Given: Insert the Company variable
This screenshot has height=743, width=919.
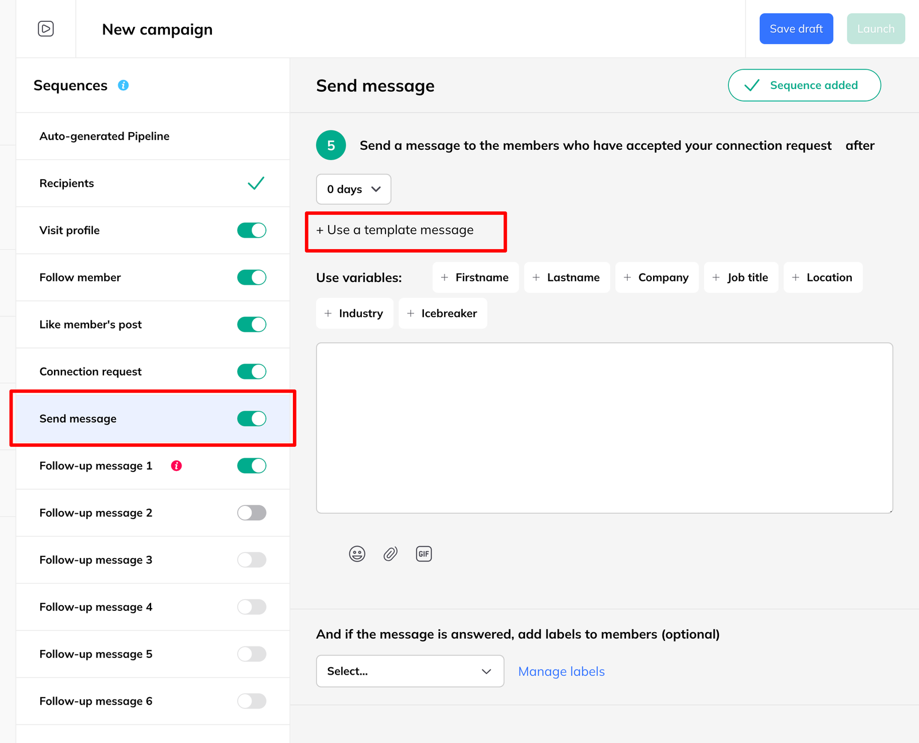Looking at the screenshot, I should (x=657, y=277).
